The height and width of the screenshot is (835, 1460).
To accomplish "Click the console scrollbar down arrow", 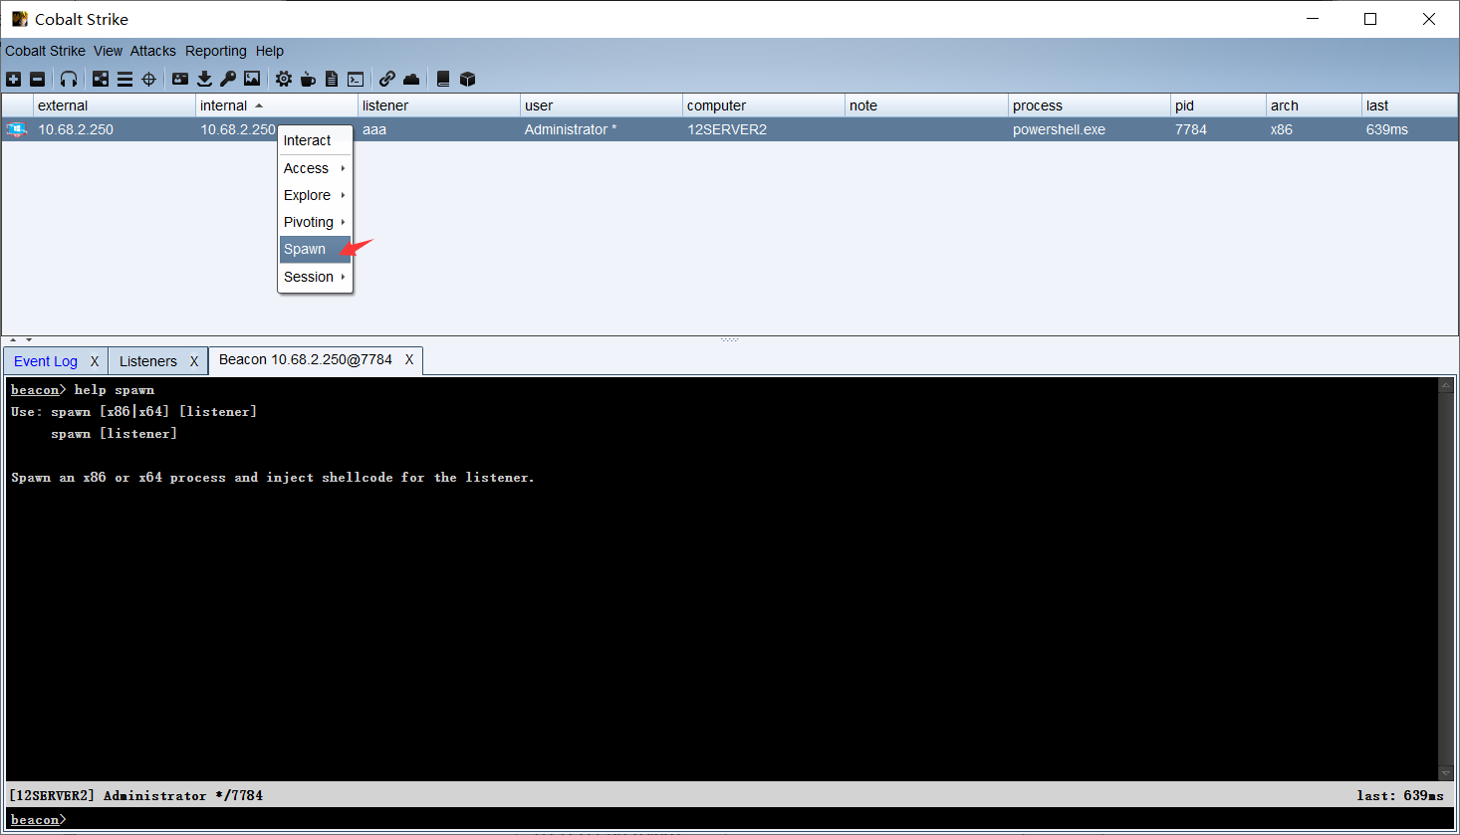I will [x=1446, y=772].
